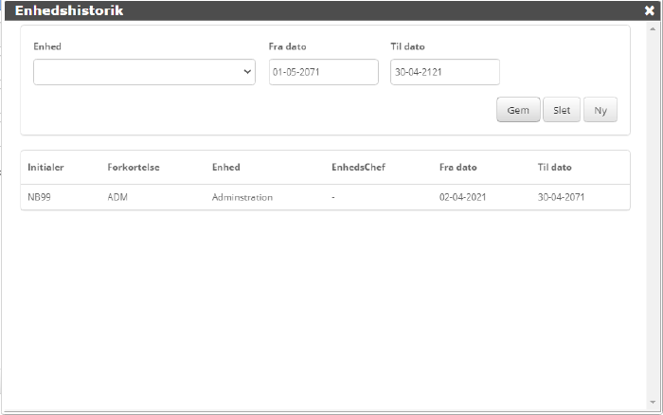Image resolution: width=663 pixels, height=415 pixels.
Task: Click the Til dato table header
Action: pyautogui.click(x=554, y=168)
